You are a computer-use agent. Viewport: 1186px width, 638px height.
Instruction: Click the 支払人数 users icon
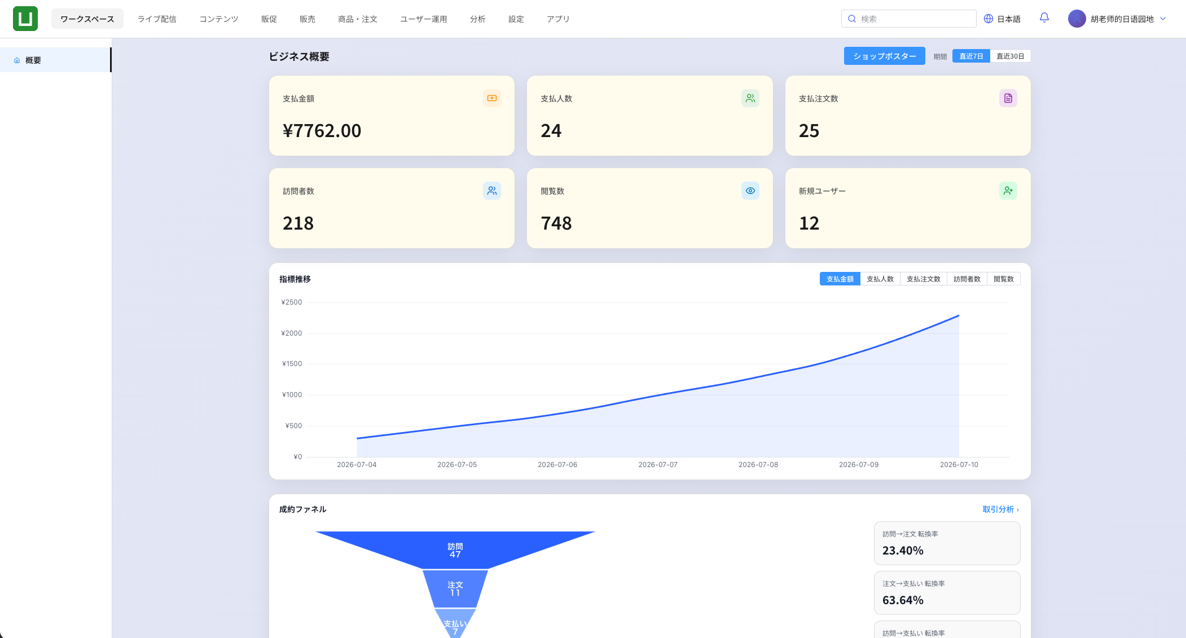pyautogui.click(x=750, y=98)
